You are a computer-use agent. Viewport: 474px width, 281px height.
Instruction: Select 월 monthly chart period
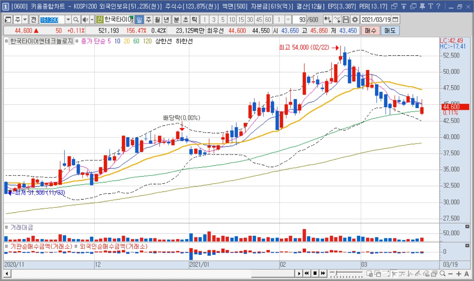[157, 19]
